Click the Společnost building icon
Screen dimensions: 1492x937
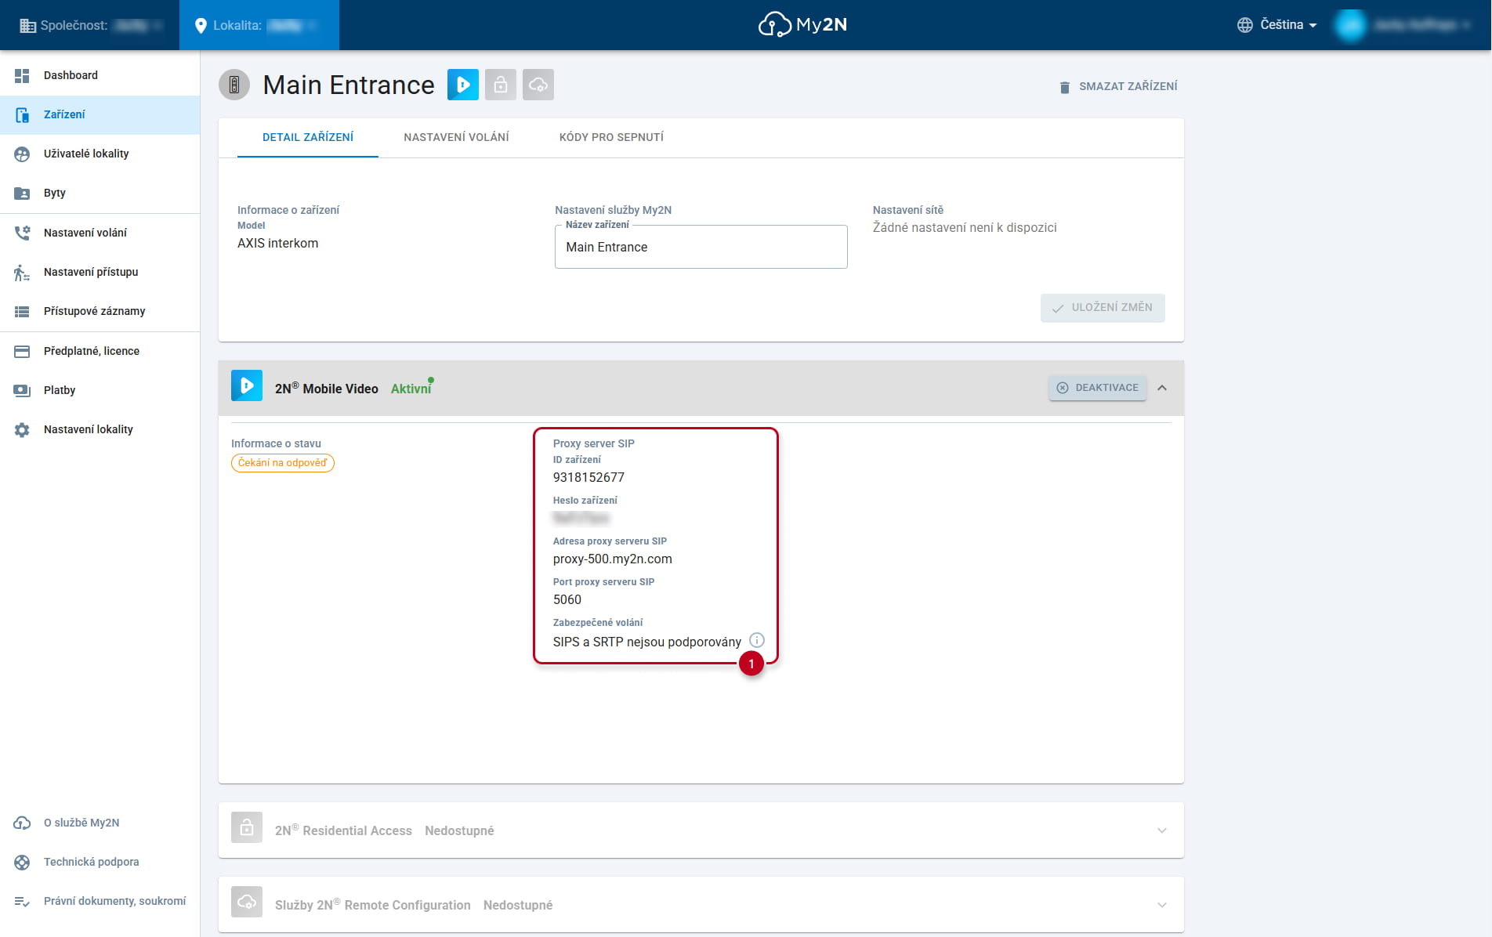(27, 26)
